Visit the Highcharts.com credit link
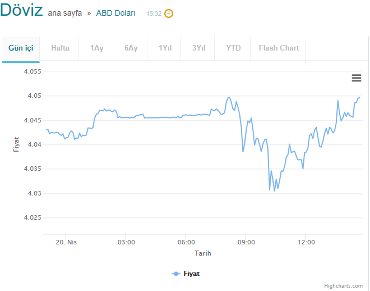The image size is (370, 291). pos(343,286)
